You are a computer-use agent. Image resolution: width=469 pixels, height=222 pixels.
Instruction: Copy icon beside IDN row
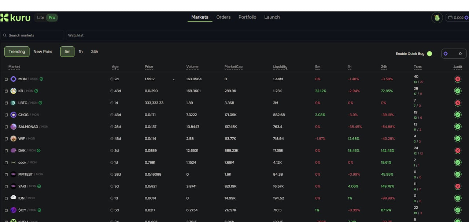(6, 198)
